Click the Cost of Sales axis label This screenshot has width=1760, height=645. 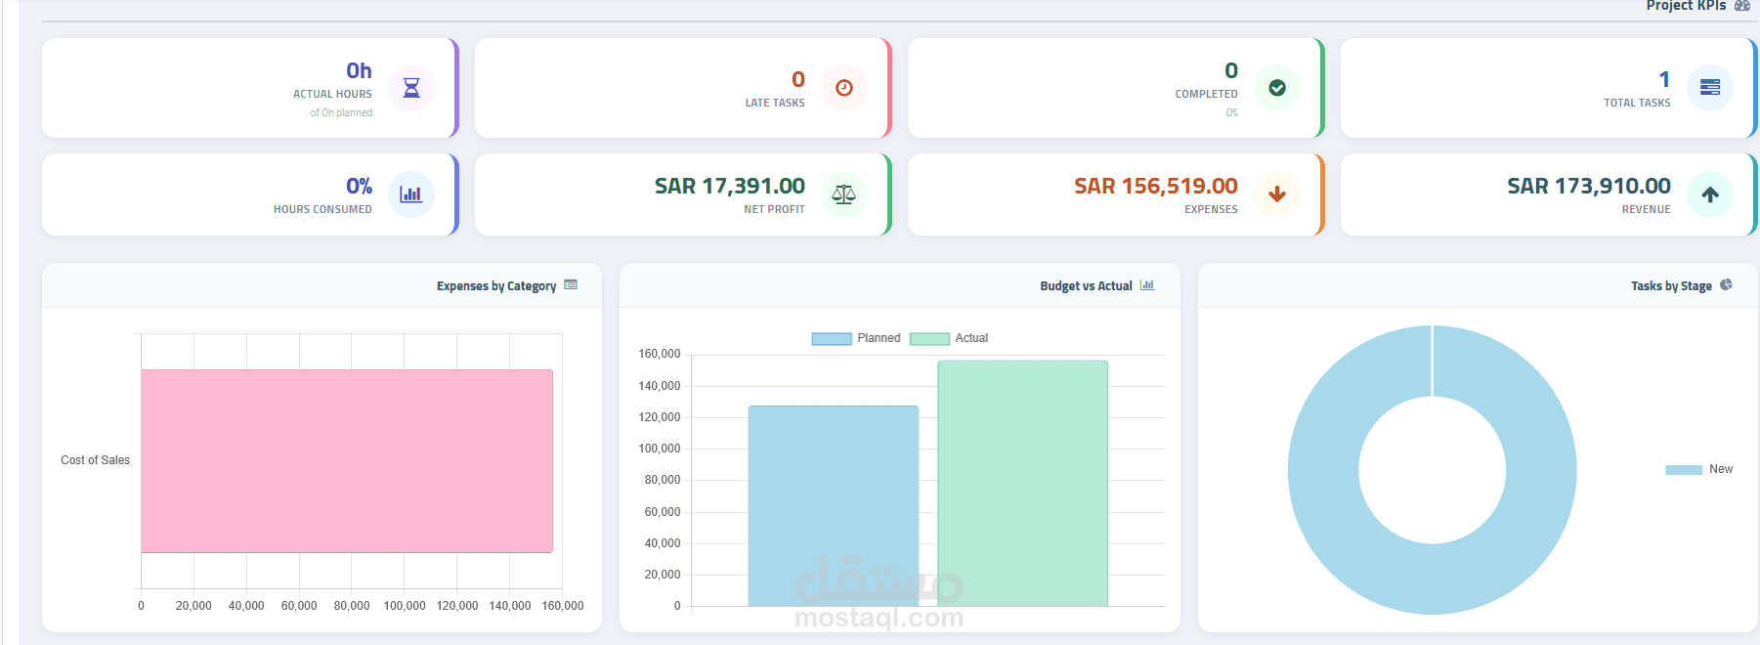point(95,460)
